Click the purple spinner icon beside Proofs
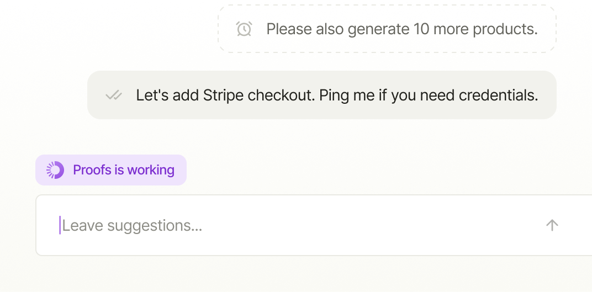 (55, 170)
